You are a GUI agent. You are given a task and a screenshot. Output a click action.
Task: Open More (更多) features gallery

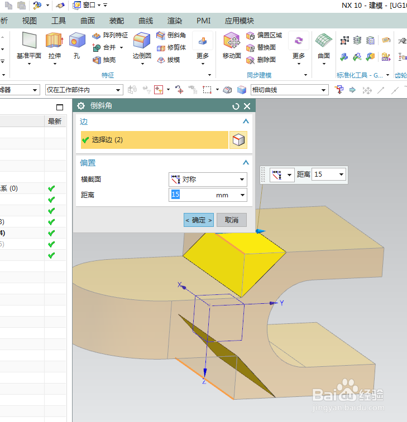203,48
